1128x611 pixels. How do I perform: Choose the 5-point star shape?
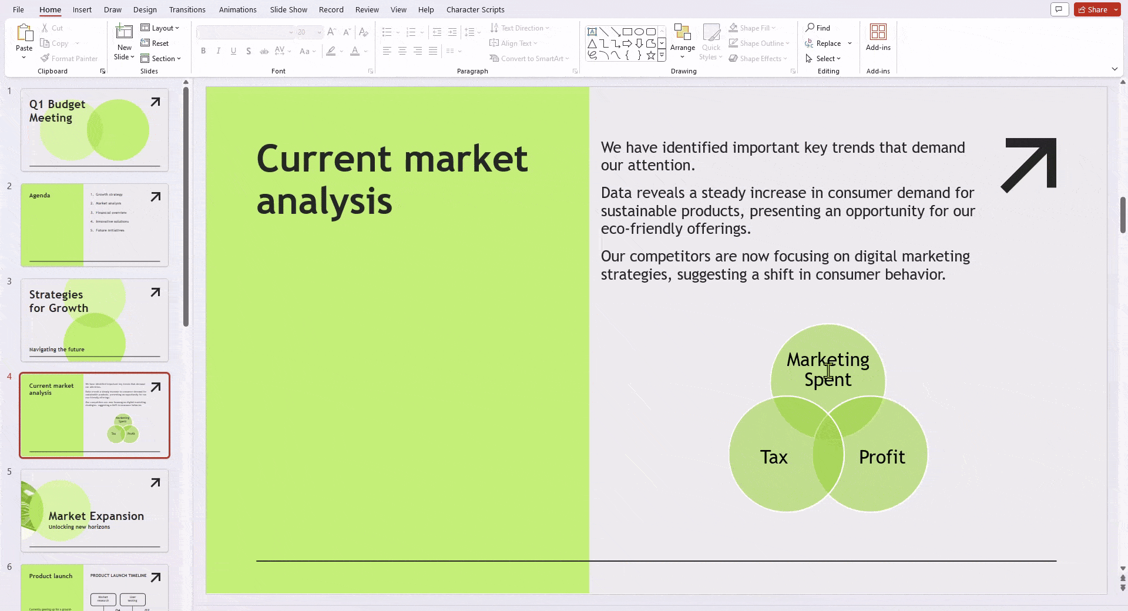[x=651, y=55]
